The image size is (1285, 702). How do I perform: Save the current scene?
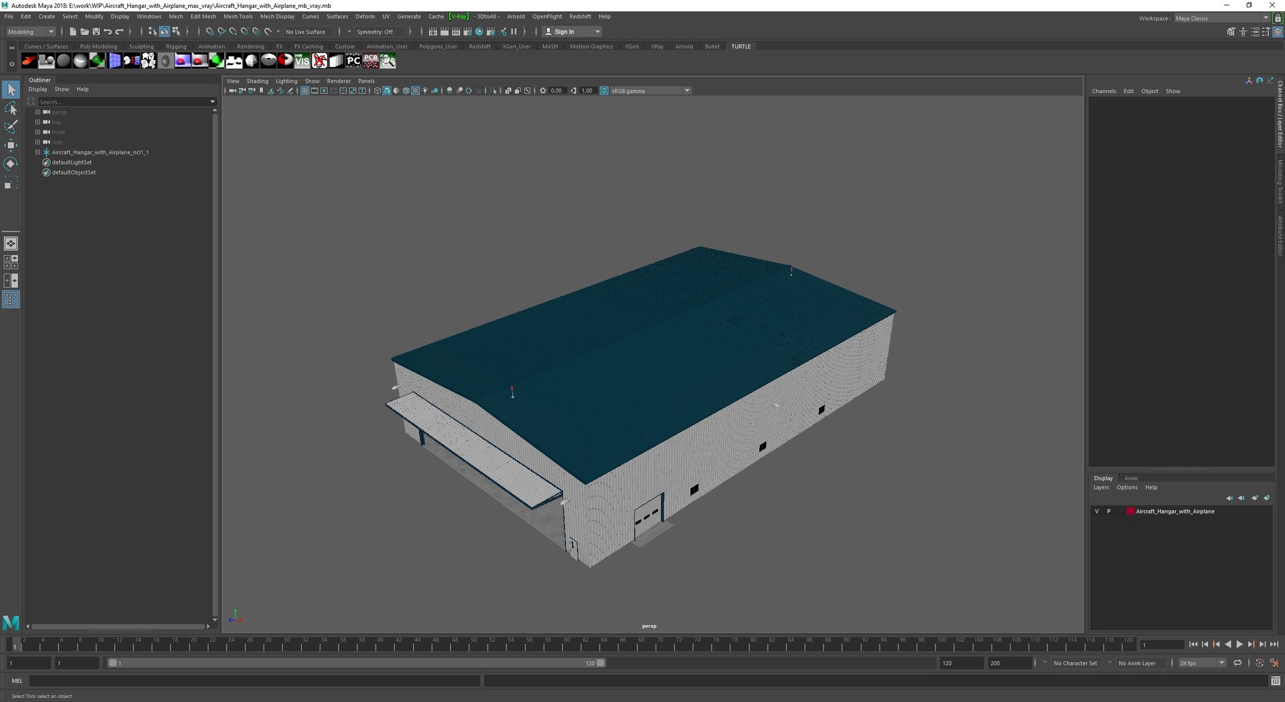(x=96, y=31)
